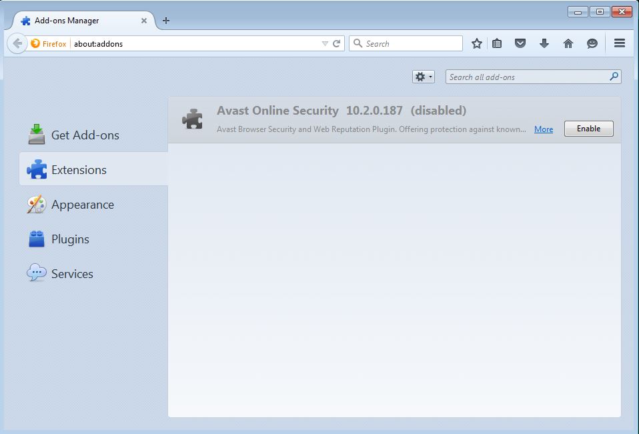Viewport: 639px width, 434px height.
Task: Go to the Home page icon
Action: pos(568,43)
